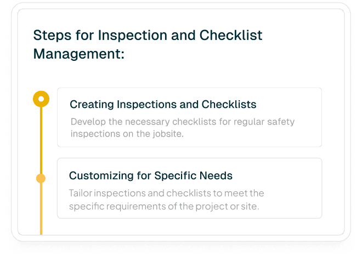The width and height of the screenshot is (362, 262).
Task: Click the "Steps for Inspection and Checklist" heading line
Action: [x=148, y=36]
